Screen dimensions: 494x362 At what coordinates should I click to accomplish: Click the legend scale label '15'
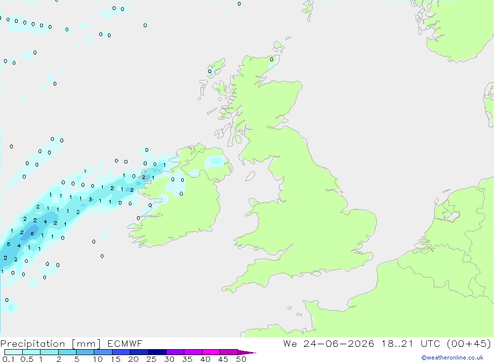click(115, 359)
